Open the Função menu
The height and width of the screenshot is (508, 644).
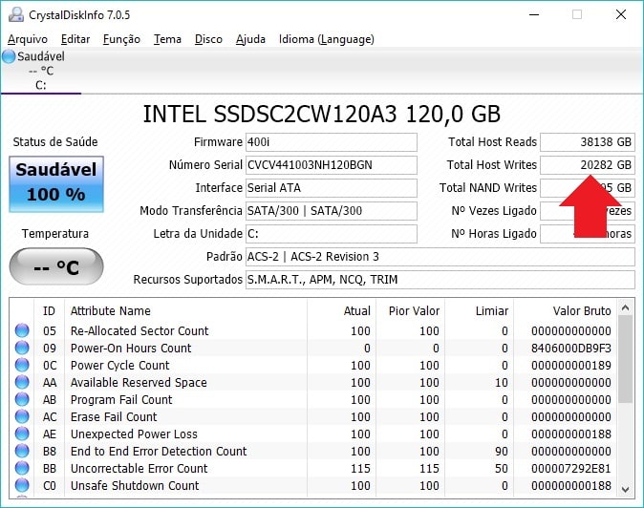pyautogui.click(x=121, y=39)
